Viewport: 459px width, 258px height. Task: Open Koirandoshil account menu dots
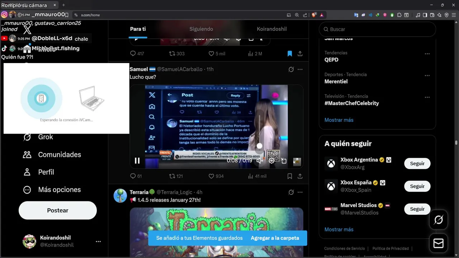(x=98, y=242)
